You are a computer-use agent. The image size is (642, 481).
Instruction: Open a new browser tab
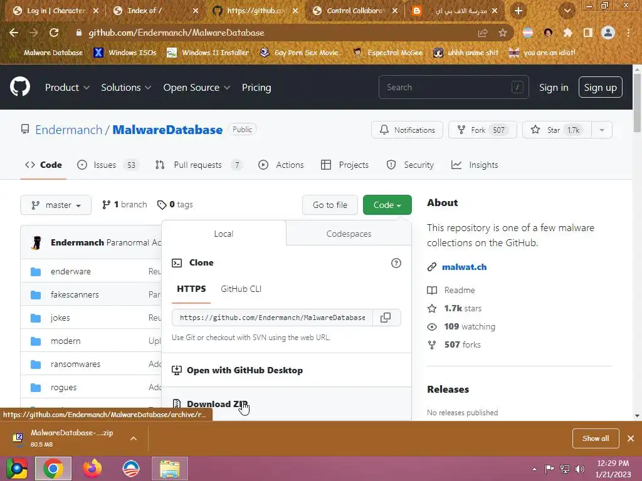518,11
